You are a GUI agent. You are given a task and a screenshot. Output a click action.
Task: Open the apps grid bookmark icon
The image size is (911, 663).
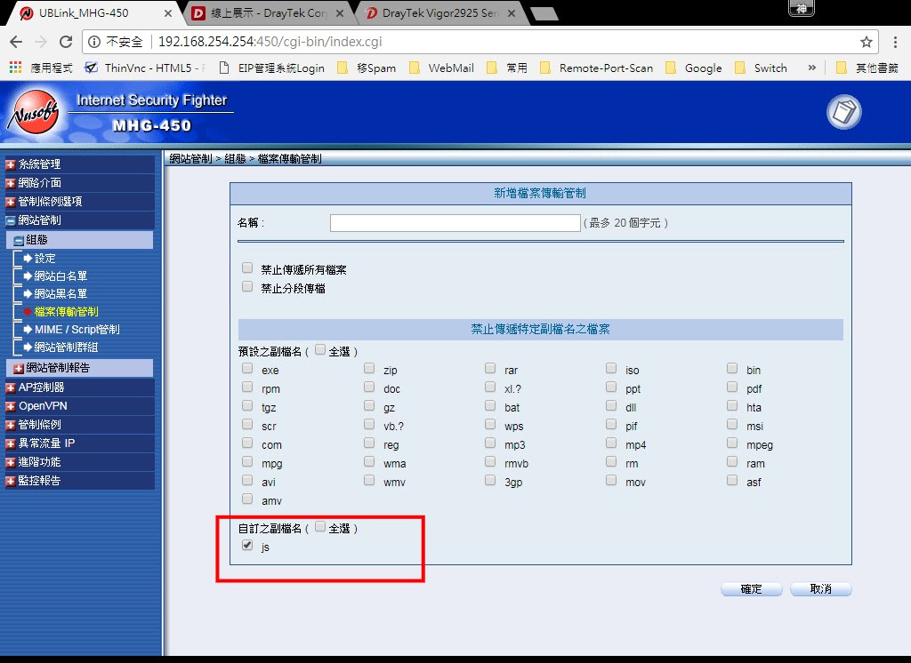pos(15,68)
